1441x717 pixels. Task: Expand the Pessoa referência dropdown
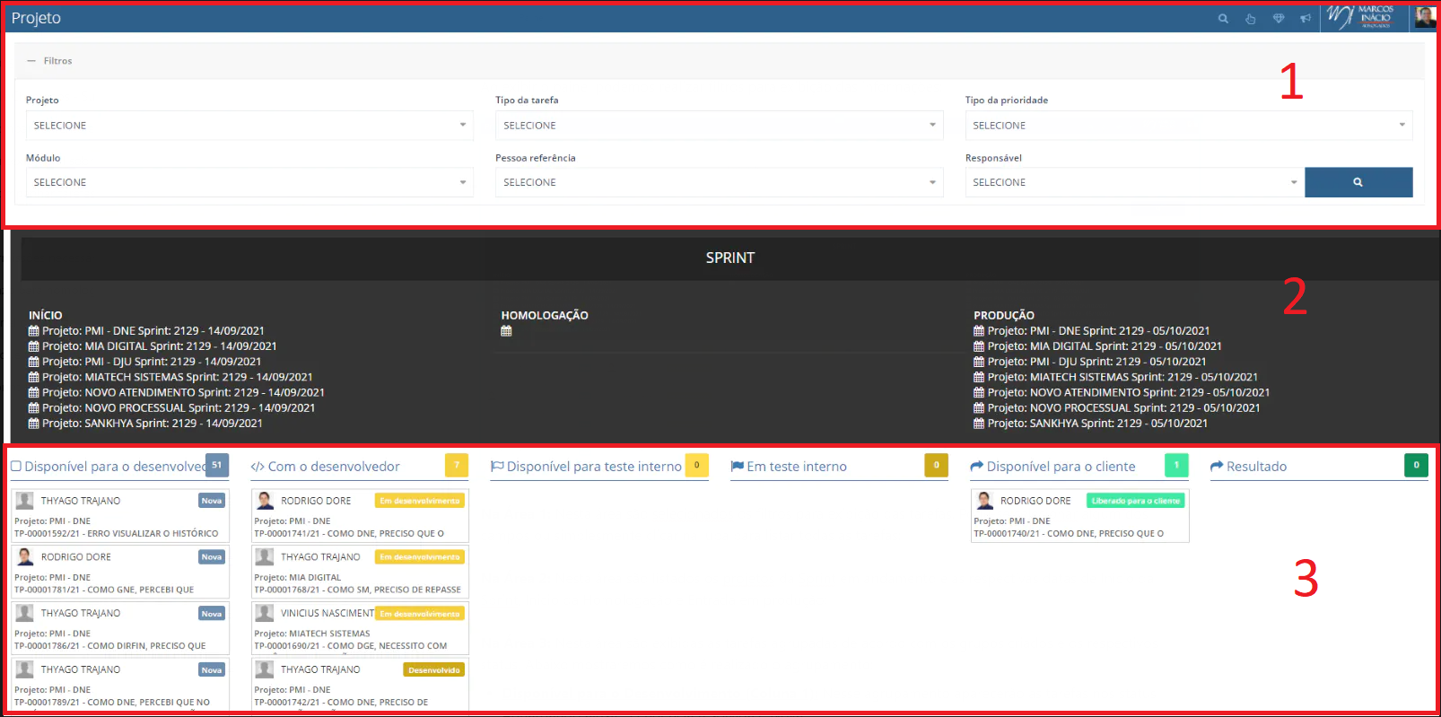pos(719,182)
